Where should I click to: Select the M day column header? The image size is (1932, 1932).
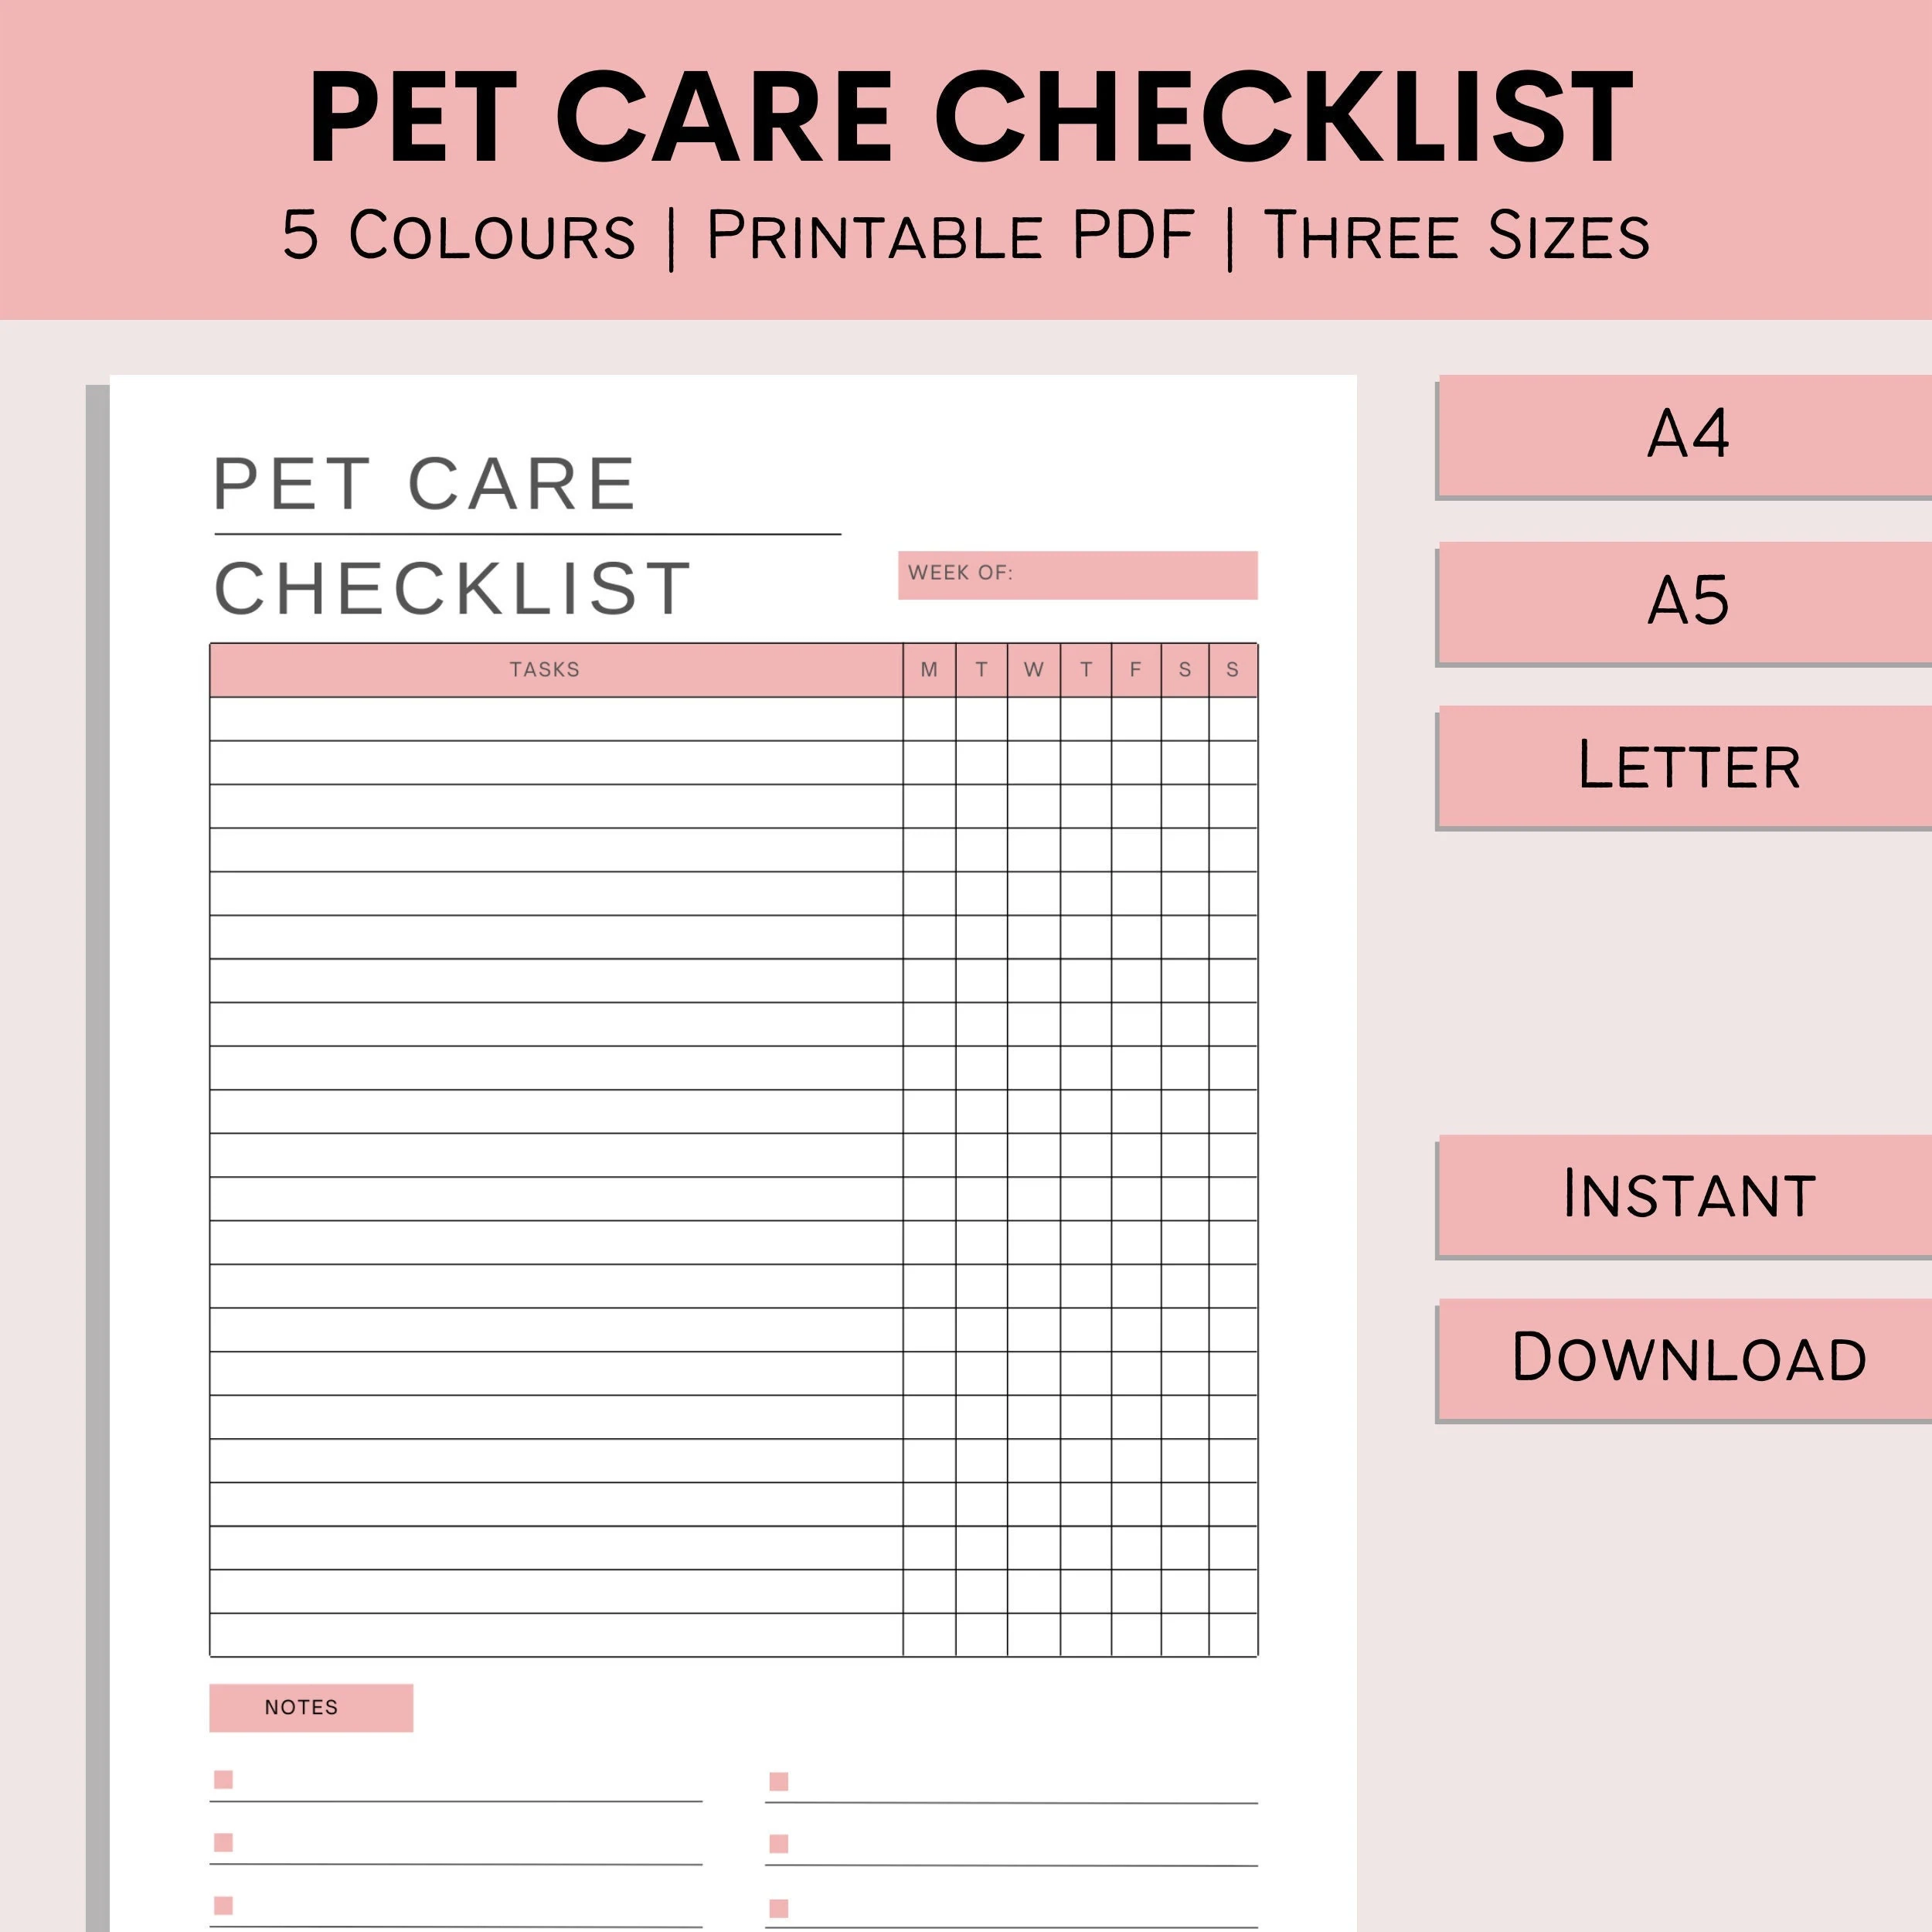point(929,670)
